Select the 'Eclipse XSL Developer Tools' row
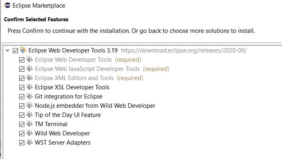Screen dimensions: 282x159 tap(72, 87)
